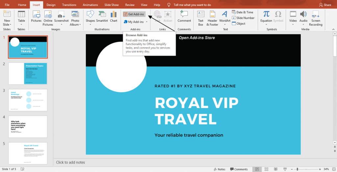The height and width of the screenshot is (172, 337).
Task: Insert an Object
Action: (x=239, y=23)
